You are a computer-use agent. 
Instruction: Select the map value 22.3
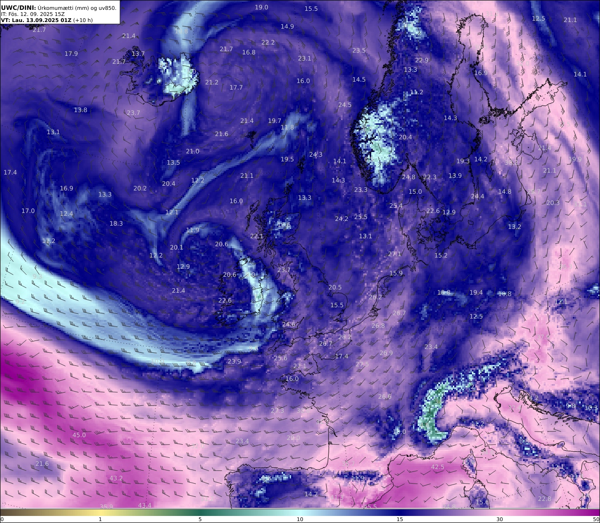(430, 177)
